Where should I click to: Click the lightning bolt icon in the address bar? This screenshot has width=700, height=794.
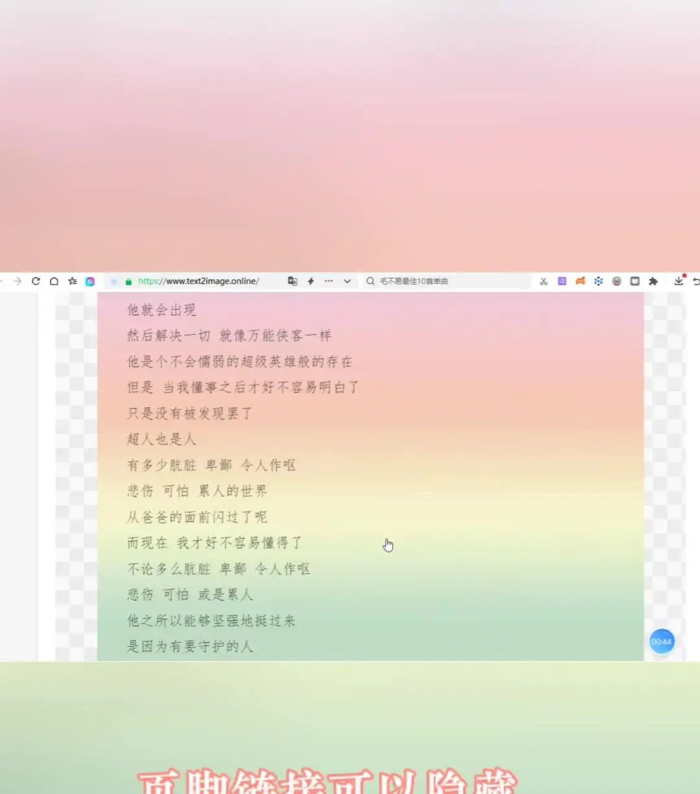pyautogui.click(x=311, y=281)
